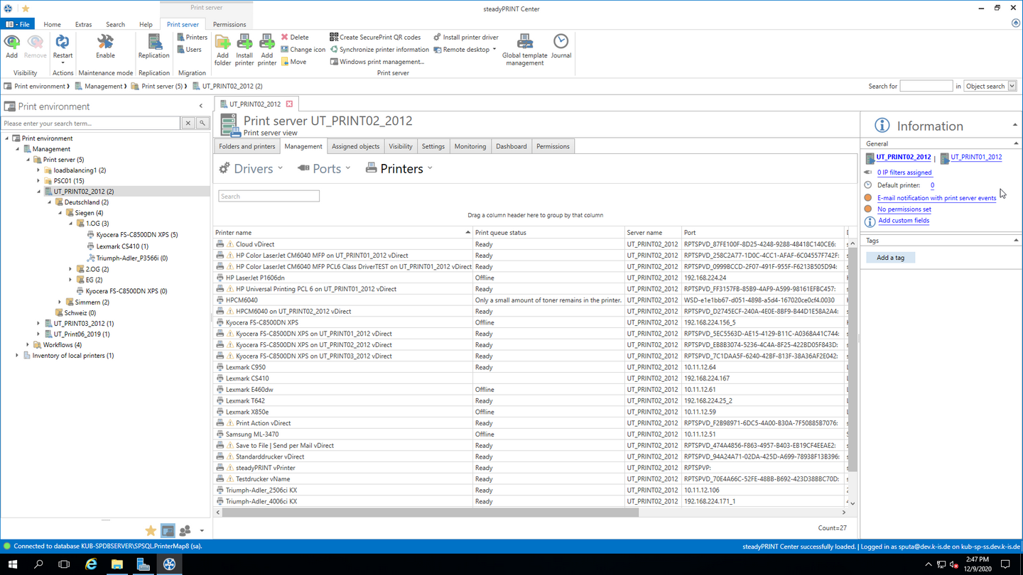
Task: Click the Add a tag button
Action: (x=890, y=258)
